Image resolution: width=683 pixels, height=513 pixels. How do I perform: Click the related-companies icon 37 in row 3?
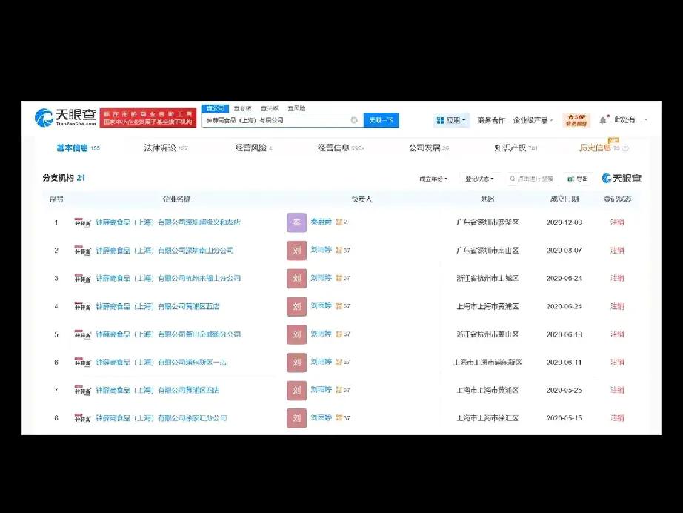tap(343, 278)
